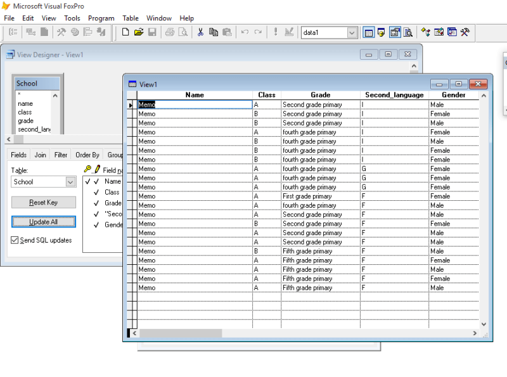Toggle the updatable checkmark for Grade field
Viewport: 507px width, 377px height.
point(96,203)
